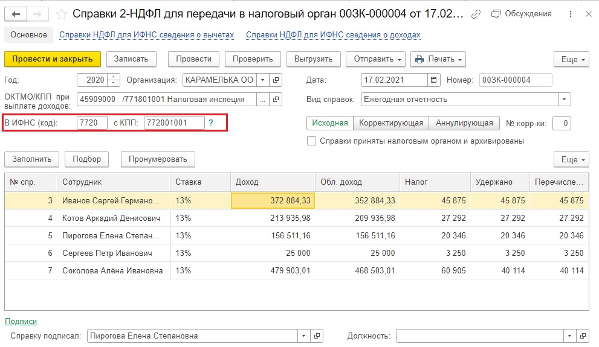Open the top Еще menu
The width and height of the screenshot is (599, 347).
coord(571,60)
